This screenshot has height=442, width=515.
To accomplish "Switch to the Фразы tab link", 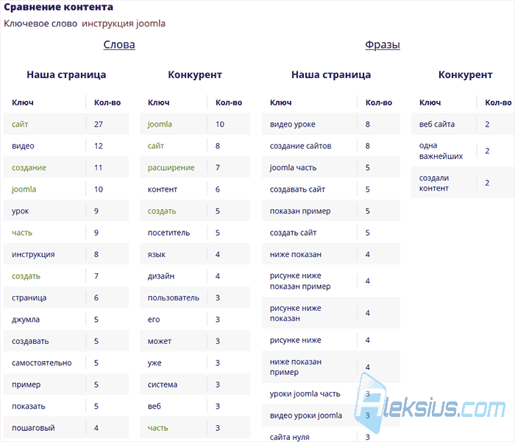I will point(383,44).
